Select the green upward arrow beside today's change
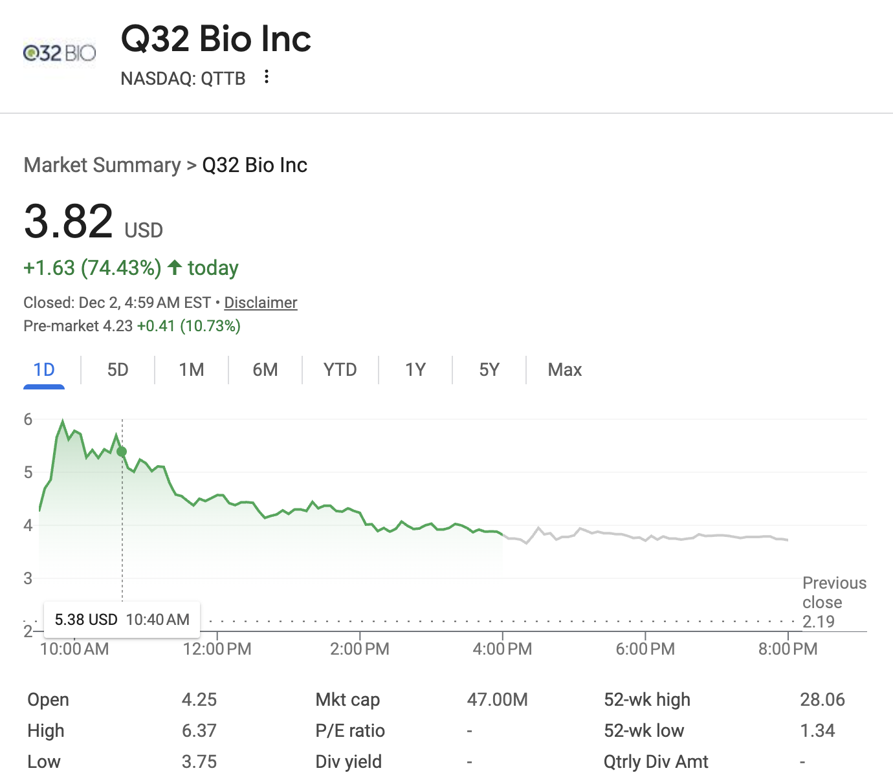This screenshot has width=893, height=775. (x=173, y=267)
